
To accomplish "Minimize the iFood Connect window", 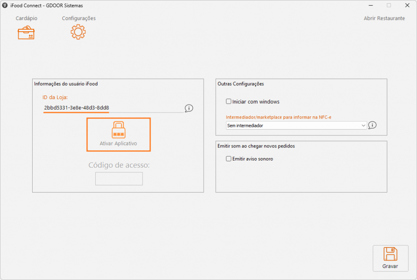I will click(x=371, y=5).
